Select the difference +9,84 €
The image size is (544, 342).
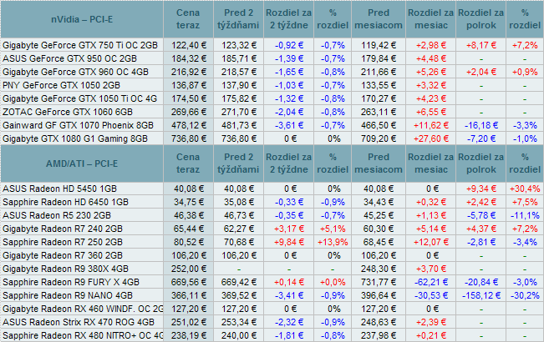click(289, 242)
